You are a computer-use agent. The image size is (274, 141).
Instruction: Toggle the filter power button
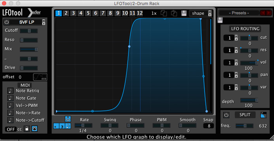click(7, 22)
